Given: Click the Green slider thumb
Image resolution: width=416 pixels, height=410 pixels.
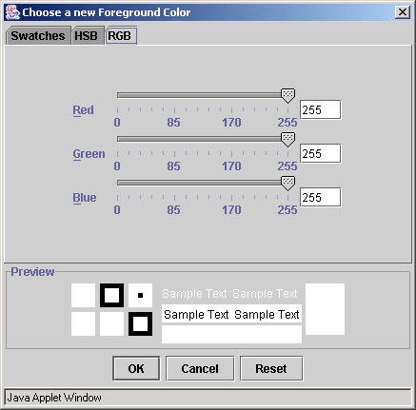Looking at the screenshot, I should pos(287,140).
